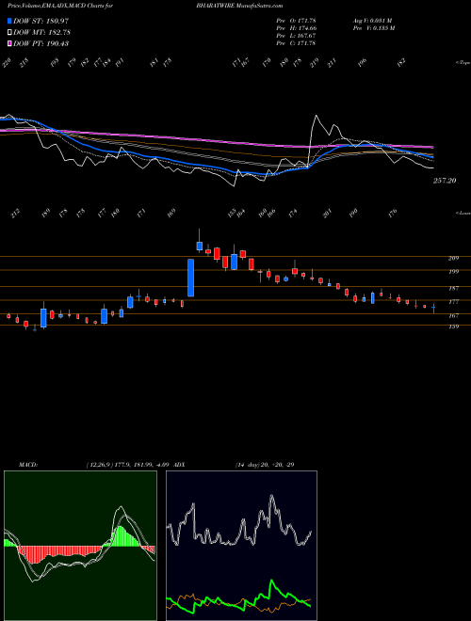Click the 159 price level label
The width and height of the screenshot is (471, 621).
(x=453, y=326)
